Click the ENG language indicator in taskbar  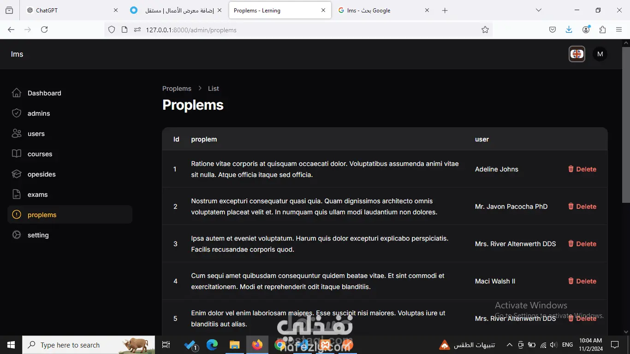tap(568, 345)
